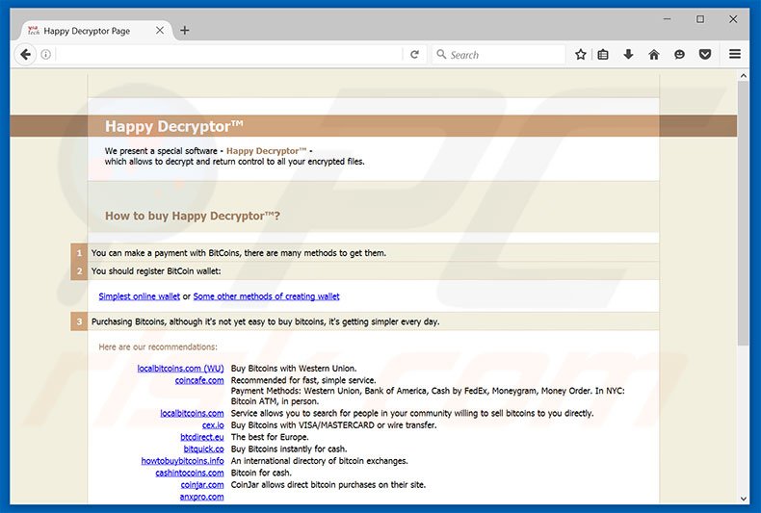View site information icon in address bar
This screenshot has width=761, height=513.
click(46, 55)
